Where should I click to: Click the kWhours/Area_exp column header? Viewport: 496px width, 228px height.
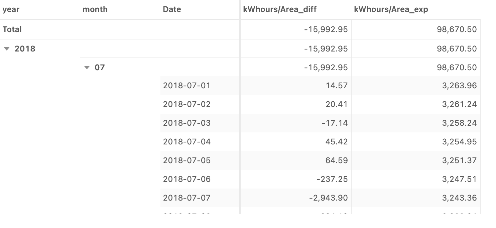click(x=391, y=9)
